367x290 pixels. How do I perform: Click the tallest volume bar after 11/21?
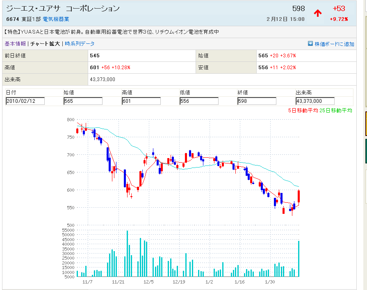[x=127, y=254]
